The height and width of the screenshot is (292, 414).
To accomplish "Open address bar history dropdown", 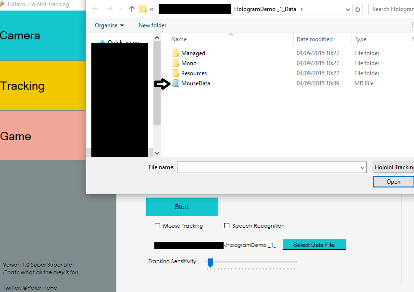I will click(x=348, y=10).
